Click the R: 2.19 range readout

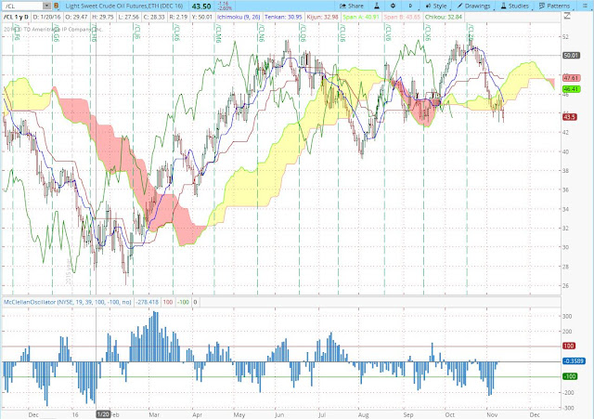point(178,17)
